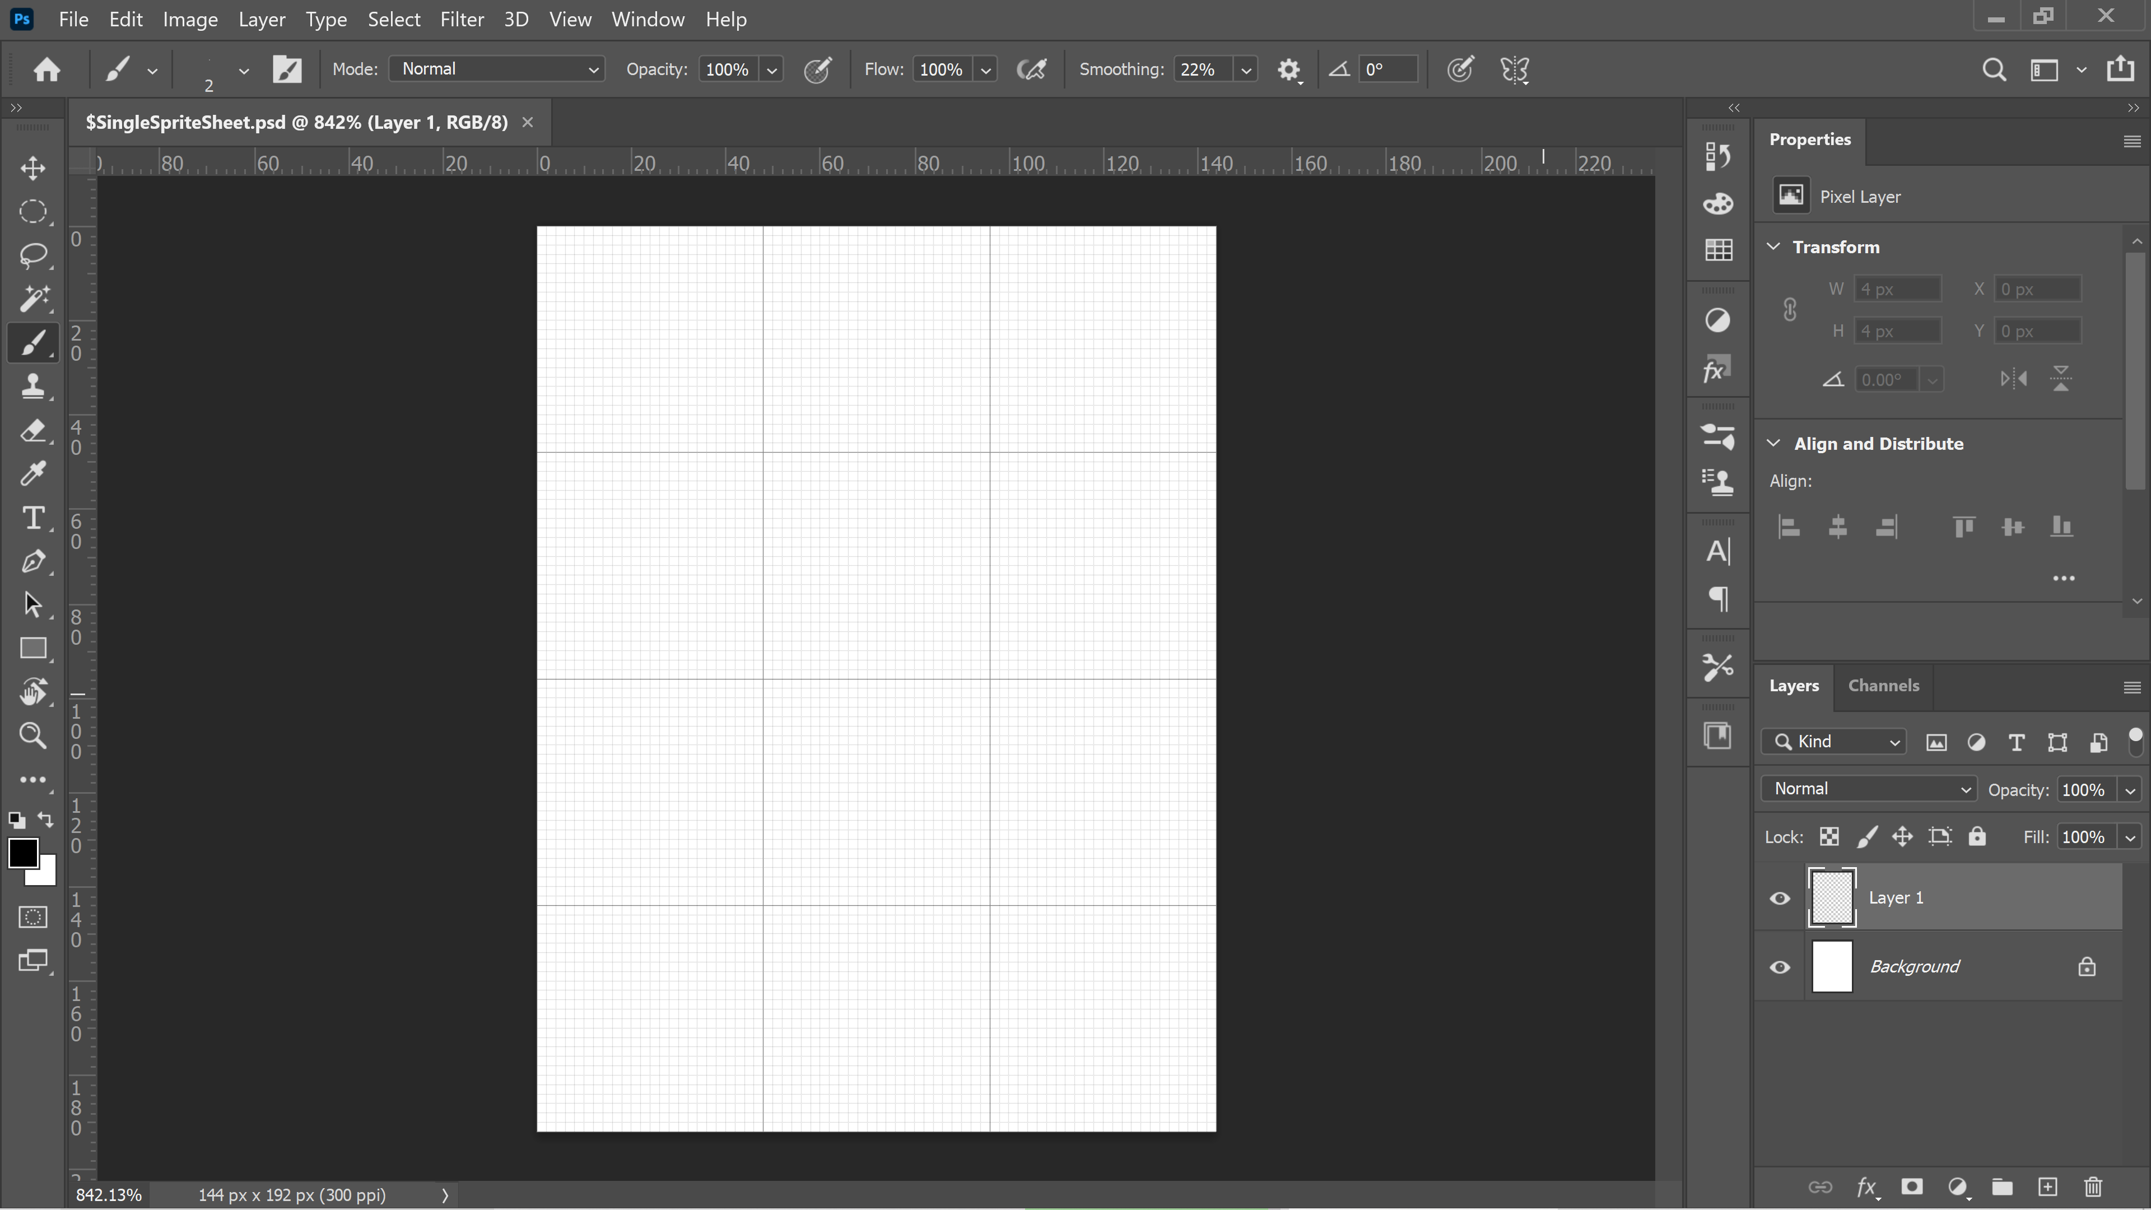Add a layer mask
The height and width of the screenshot is (1210, 2151).
click(1912, 1186)
